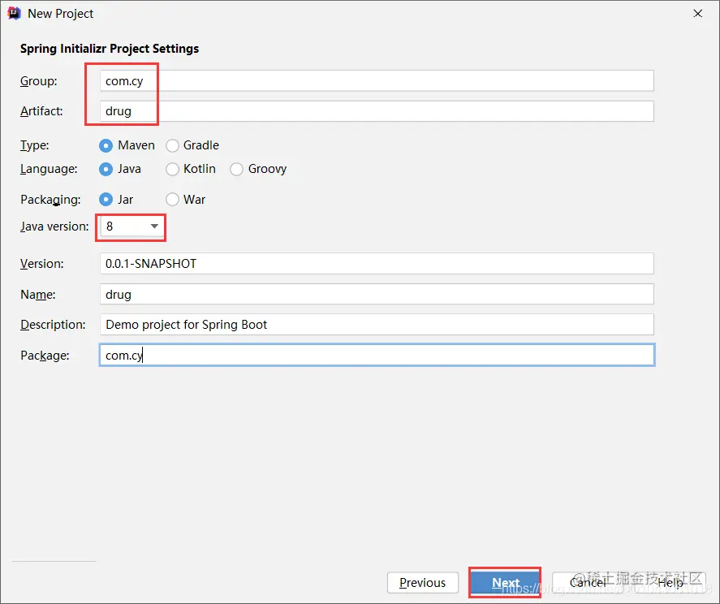This screenshot has width=720, height=604.
Task: Close the New Project dialog
Action: point(697,14)
